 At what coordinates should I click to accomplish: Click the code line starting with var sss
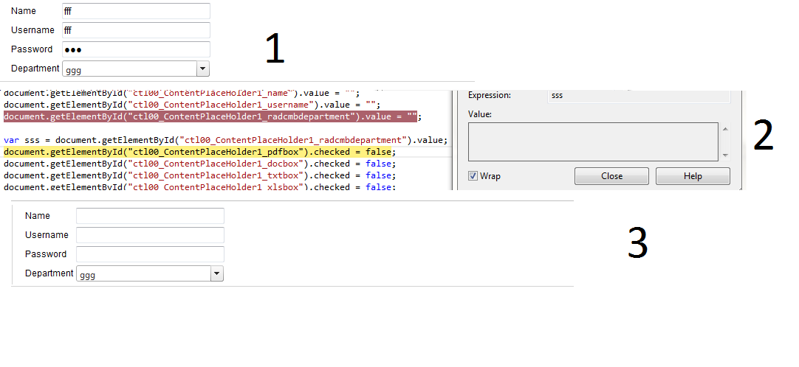coord(225,140)
